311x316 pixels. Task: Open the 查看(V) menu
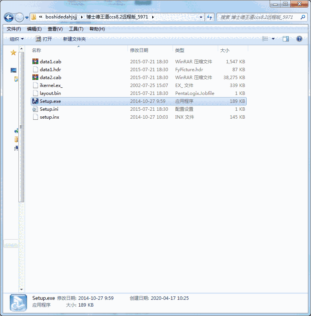(55, 29)
